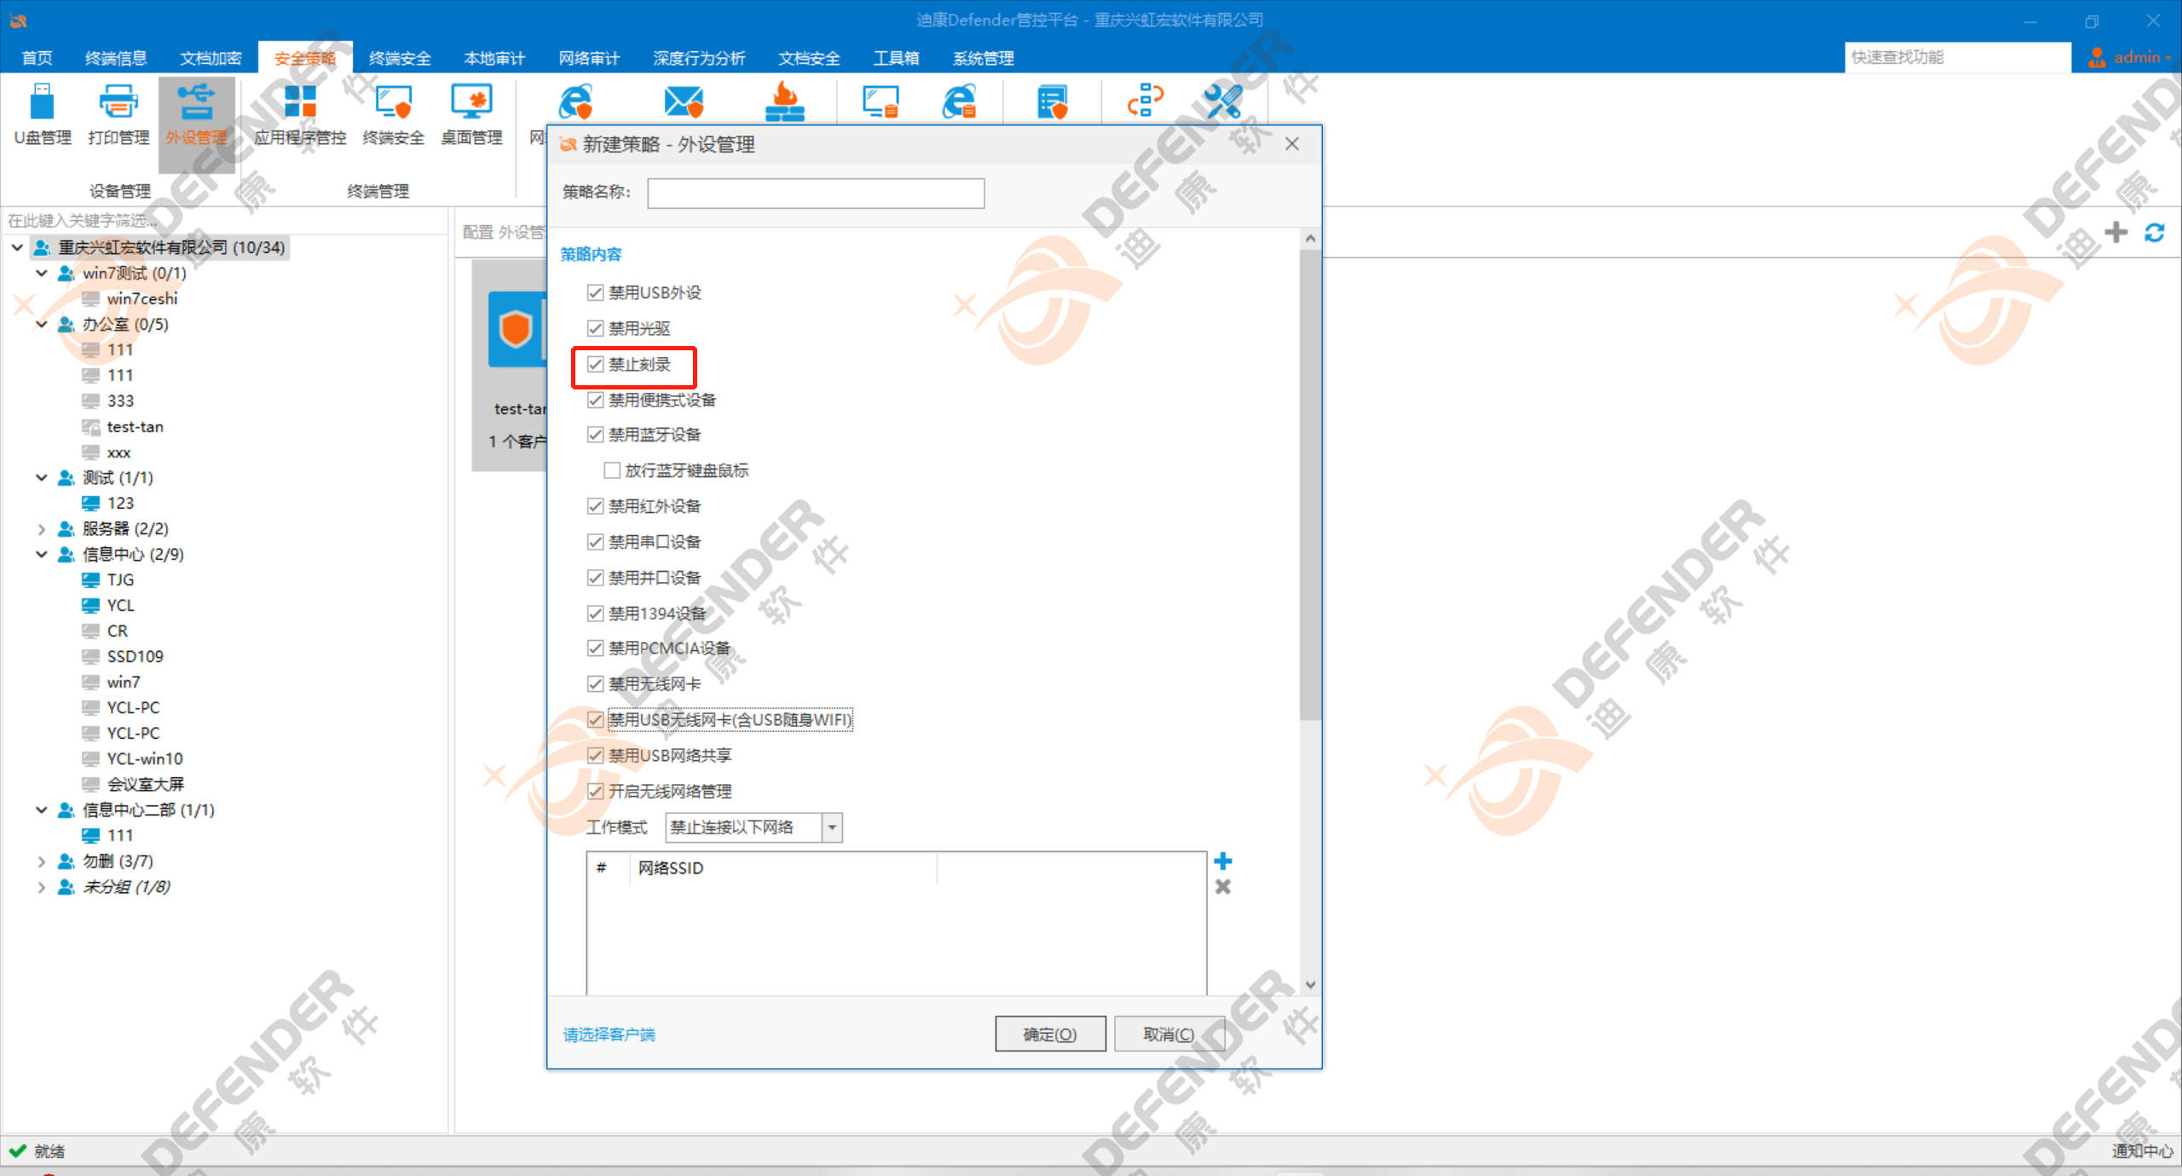This screenshot has height=1176, width=2182.
Task: Collapse the 信息中心 (2/9) group
Action: tap(41, 554)
